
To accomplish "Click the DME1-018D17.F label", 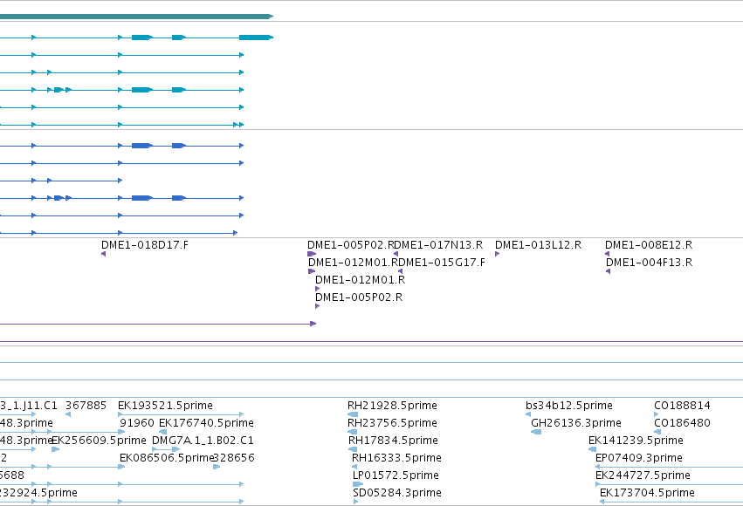I will [x=145, y=245].
